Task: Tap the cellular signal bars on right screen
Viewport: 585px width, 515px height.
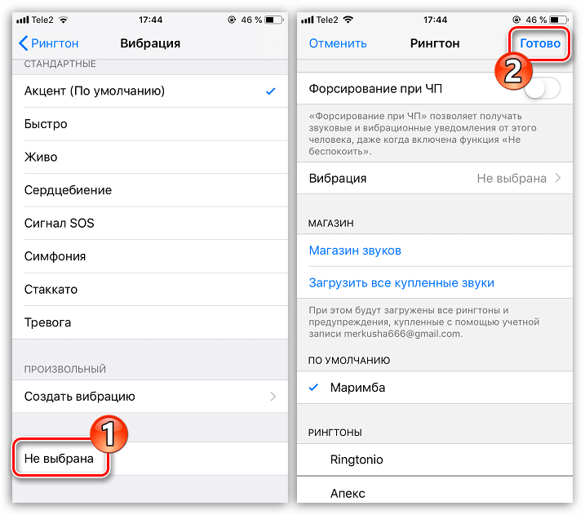Action: 308,20
